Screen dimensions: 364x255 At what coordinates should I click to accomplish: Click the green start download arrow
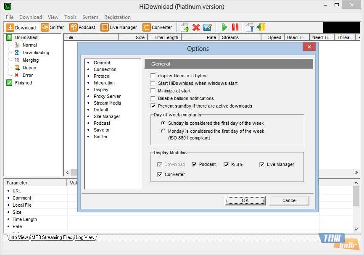click(x=224, y=27)
